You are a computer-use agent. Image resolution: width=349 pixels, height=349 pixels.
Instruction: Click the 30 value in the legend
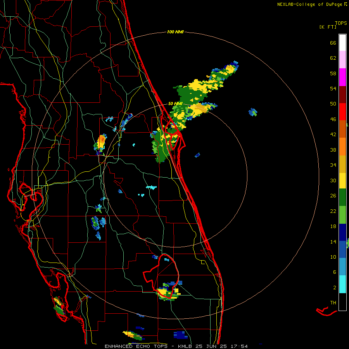click(333, 180)
